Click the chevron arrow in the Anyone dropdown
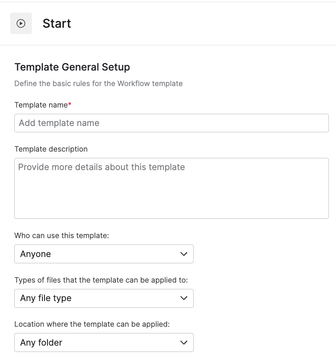Viewport: 336px width, 362px height. tap(184, 254)
